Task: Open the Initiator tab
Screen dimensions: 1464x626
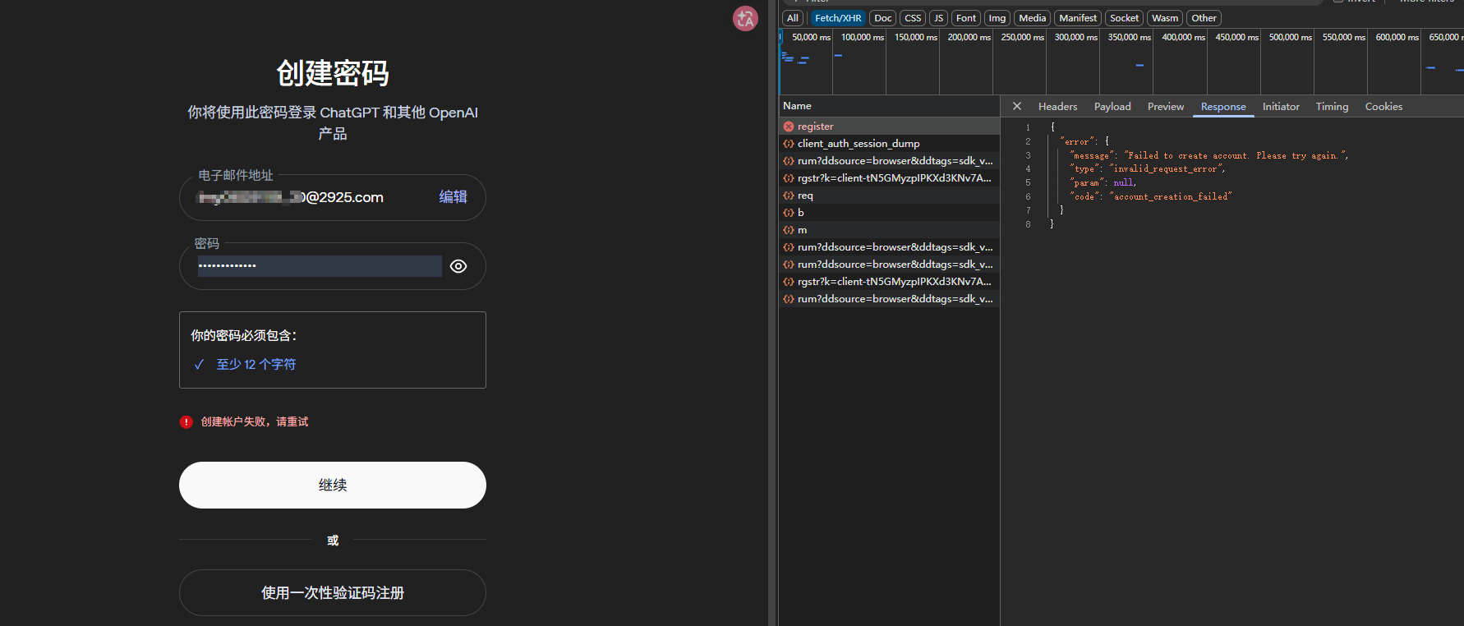Action: tap(1281, 107)
